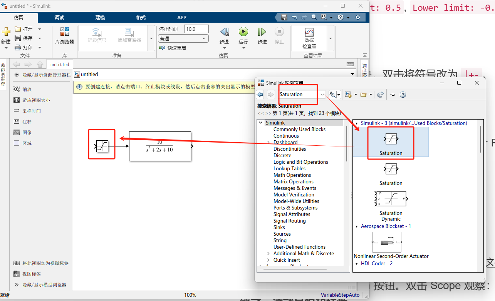
Task: Click the search magnifier in quick access bar
Action: click(x=314, y=17)
